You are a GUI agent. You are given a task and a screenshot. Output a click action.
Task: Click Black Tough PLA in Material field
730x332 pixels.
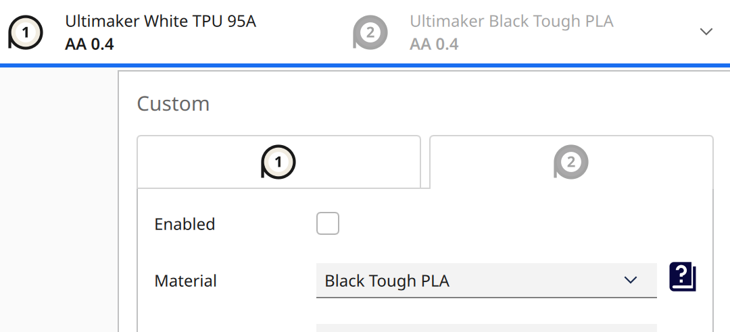pos(387,281)
